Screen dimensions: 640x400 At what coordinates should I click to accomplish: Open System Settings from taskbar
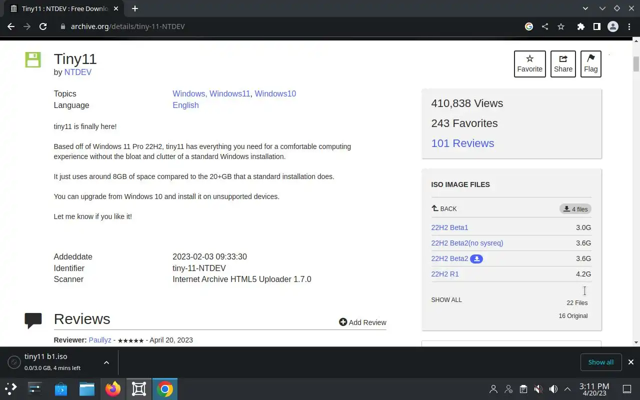point(35,388)
